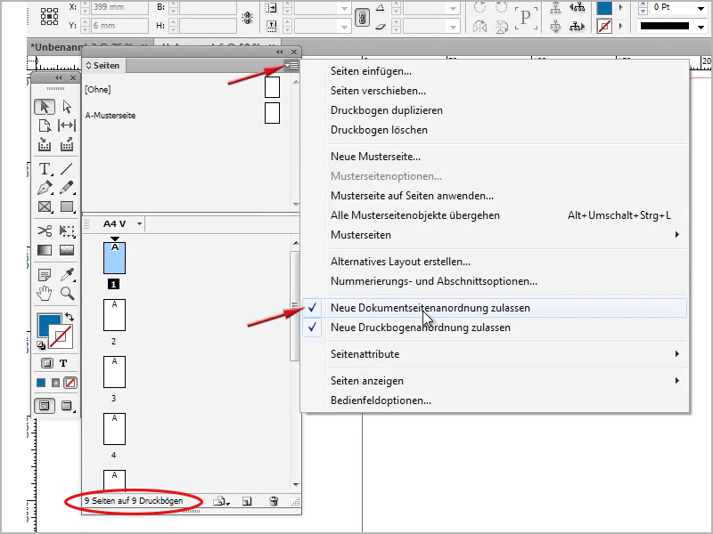Create new page icon in Seiten panel
The width and height of the screenshot is (713, 534).
[247, 501]
